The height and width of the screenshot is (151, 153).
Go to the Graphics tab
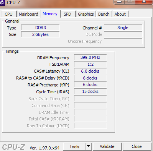click(x=86, y=14)
